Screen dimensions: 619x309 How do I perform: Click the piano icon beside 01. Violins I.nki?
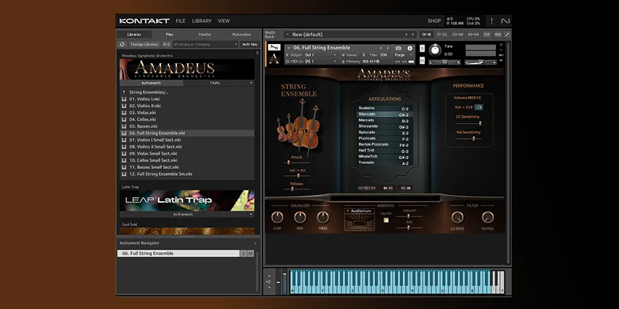124,99
